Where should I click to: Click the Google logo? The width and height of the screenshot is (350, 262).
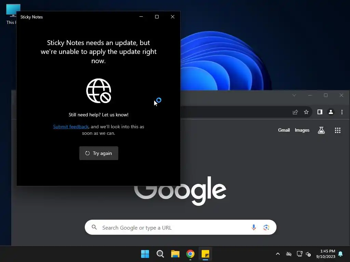[180, 195]
